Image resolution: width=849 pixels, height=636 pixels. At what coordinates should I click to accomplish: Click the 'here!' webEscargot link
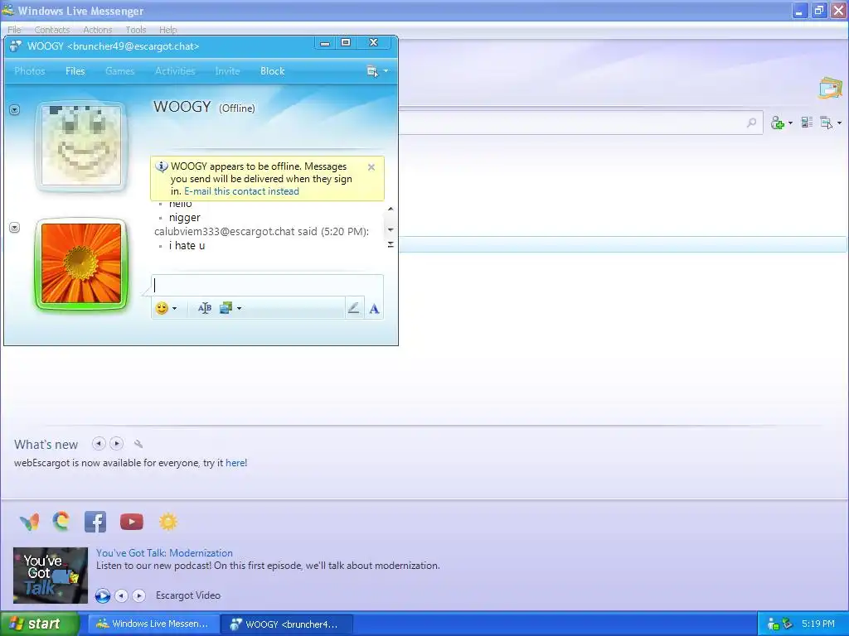click(236, 463)
